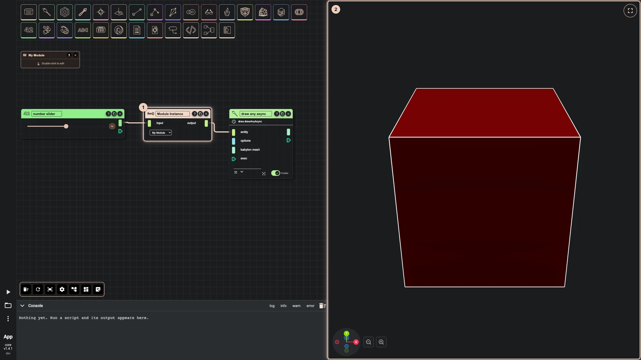Toggle the Visible switch on draw node
The image size is (641, 360).
(x=275, y=173)
